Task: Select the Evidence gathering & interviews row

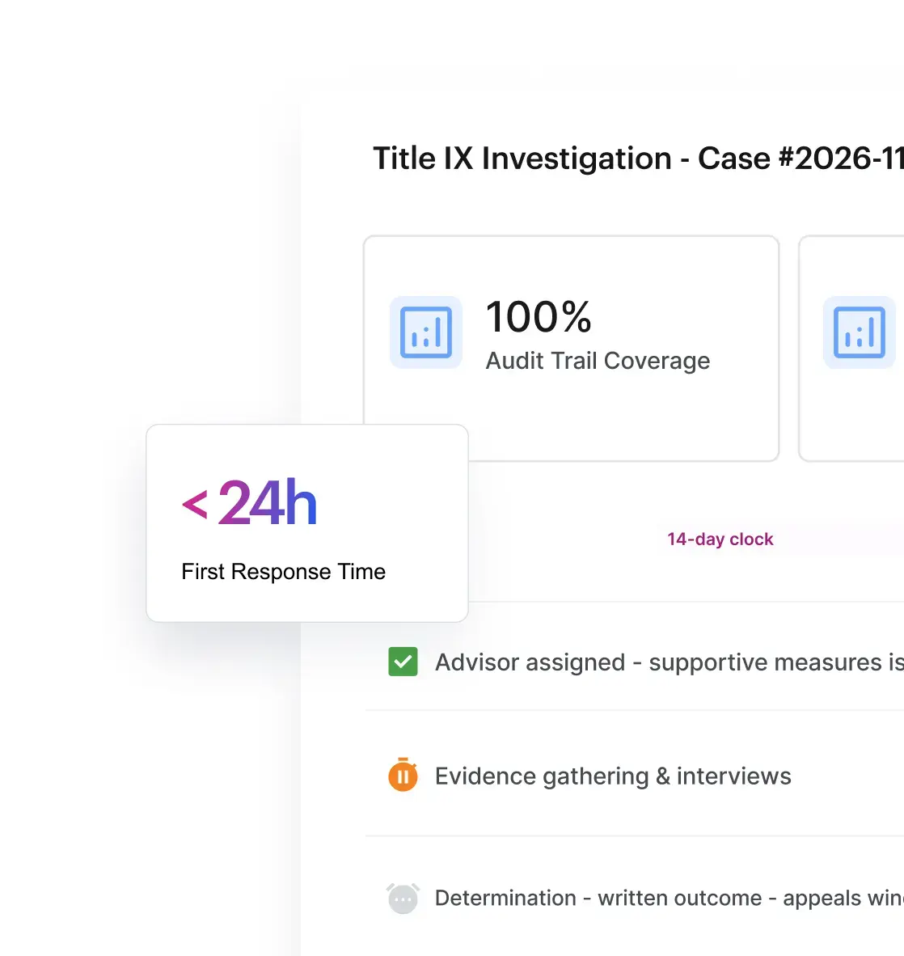Action: (x=635, y=776)
